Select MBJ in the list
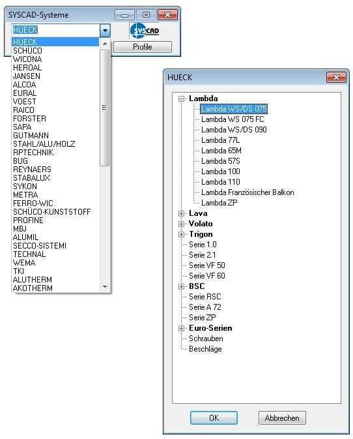The height and width of the screenshot is (439, 353). [20, 229]
